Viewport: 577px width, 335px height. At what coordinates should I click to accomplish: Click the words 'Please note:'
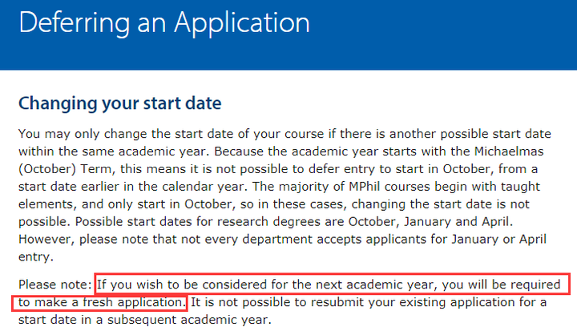coord(54,285)
